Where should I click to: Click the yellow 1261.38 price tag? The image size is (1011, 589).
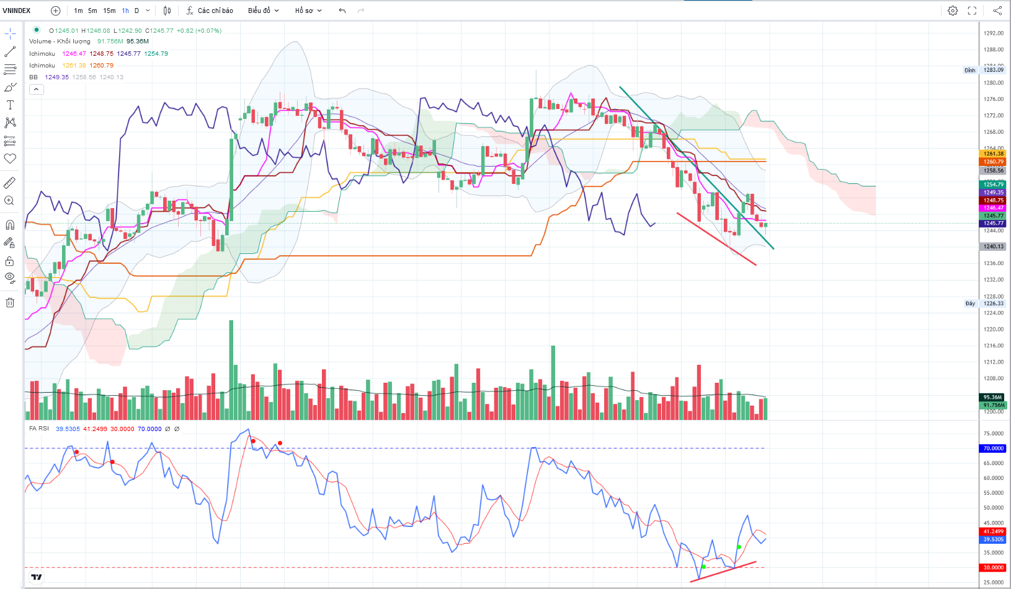(x=993, y=154)
